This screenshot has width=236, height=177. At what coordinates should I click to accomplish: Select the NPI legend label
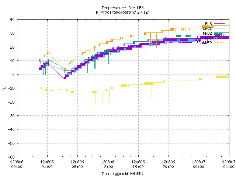208,38
